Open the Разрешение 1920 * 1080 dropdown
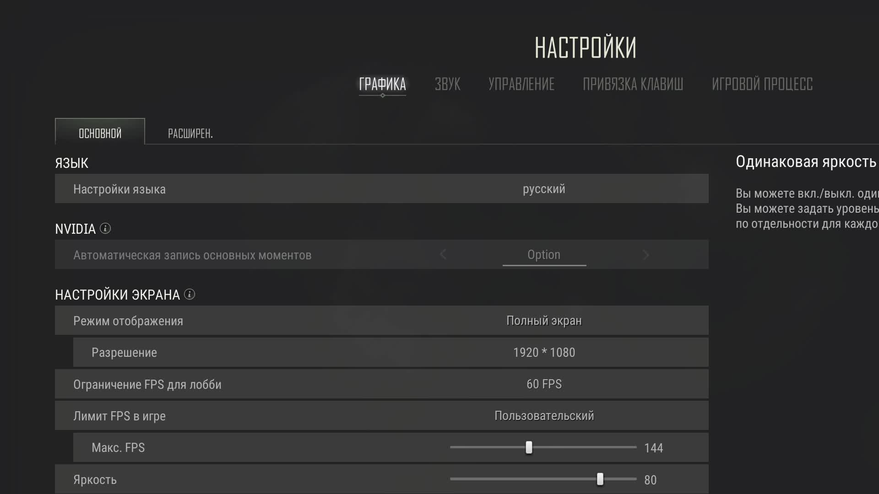Screen dimensions: 879x494 [544, 353]
